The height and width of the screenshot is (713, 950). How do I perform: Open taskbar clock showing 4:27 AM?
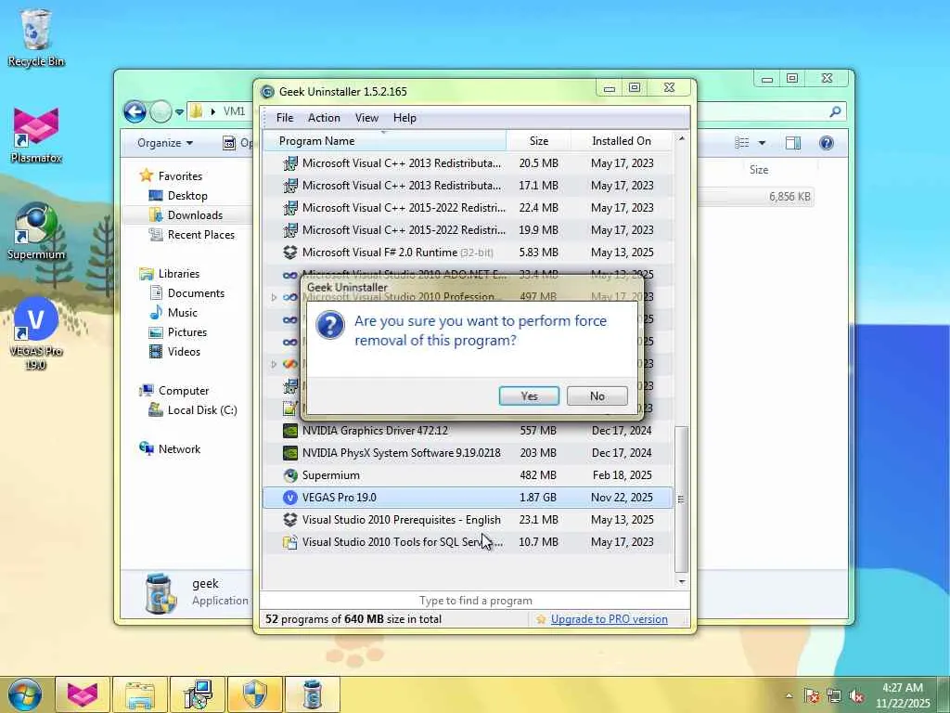tap(903, 695)
